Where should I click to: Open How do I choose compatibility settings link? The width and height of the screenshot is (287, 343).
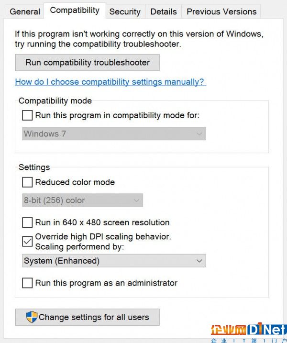110,82
